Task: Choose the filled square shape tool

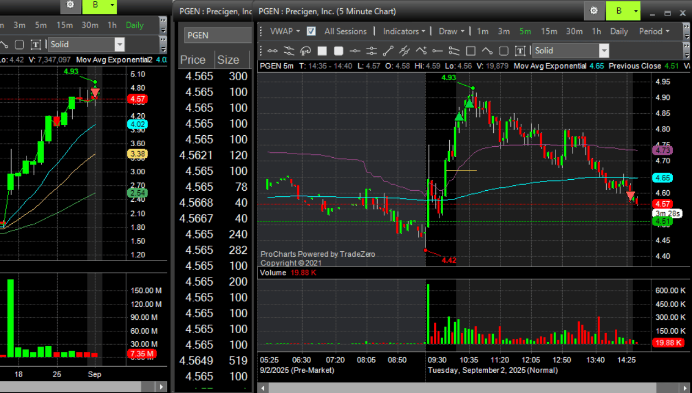Action: pos(322,51)
